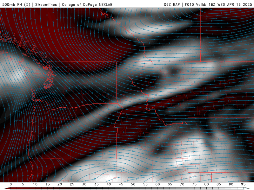Click the '5' label on color scale
Screen dimensions: 254x190
pos(23,184)
